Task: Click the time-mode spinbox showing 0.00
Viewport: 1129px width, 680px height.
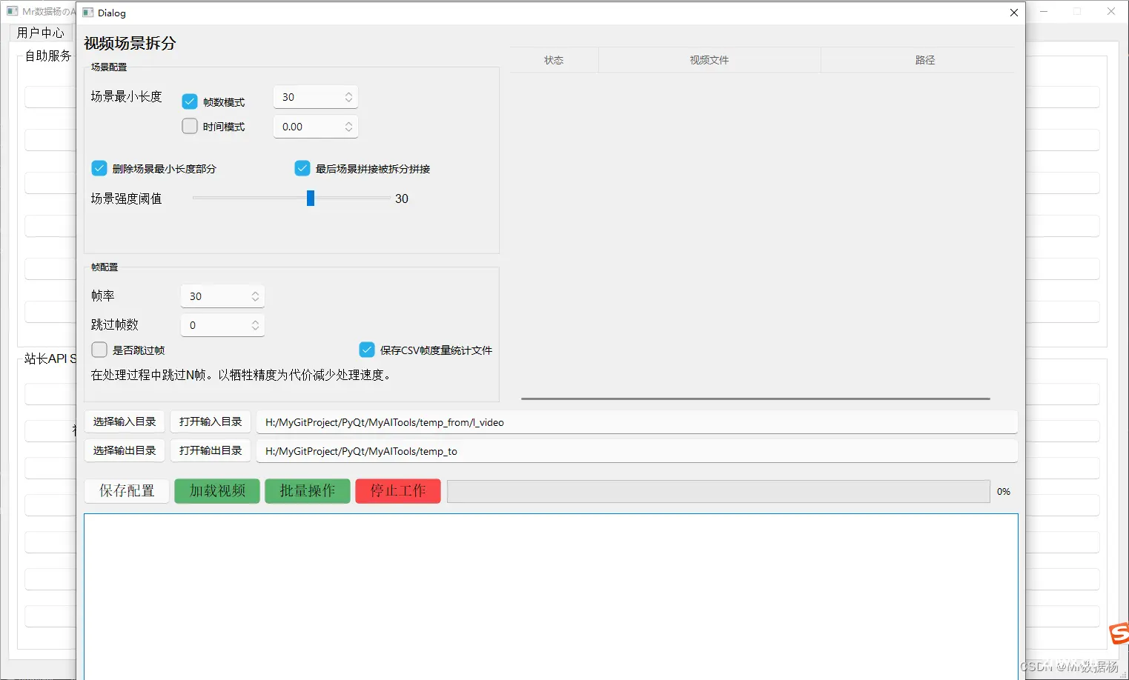Action: click(x=316, y=127)
